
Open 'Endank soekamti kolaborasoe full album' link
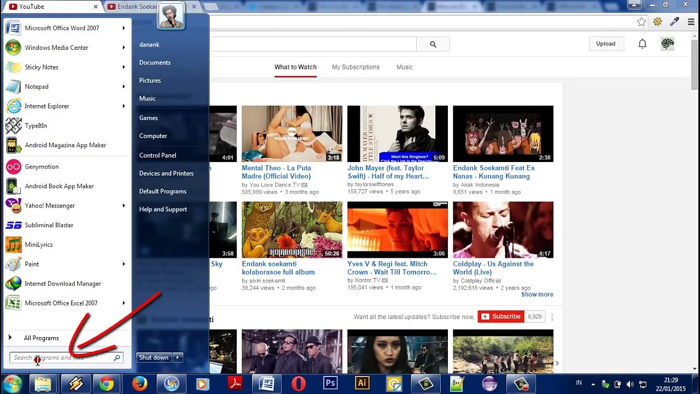click(278, 268)
